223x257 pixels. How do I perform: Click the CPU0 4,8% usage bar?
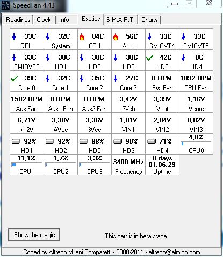point(196,144)
